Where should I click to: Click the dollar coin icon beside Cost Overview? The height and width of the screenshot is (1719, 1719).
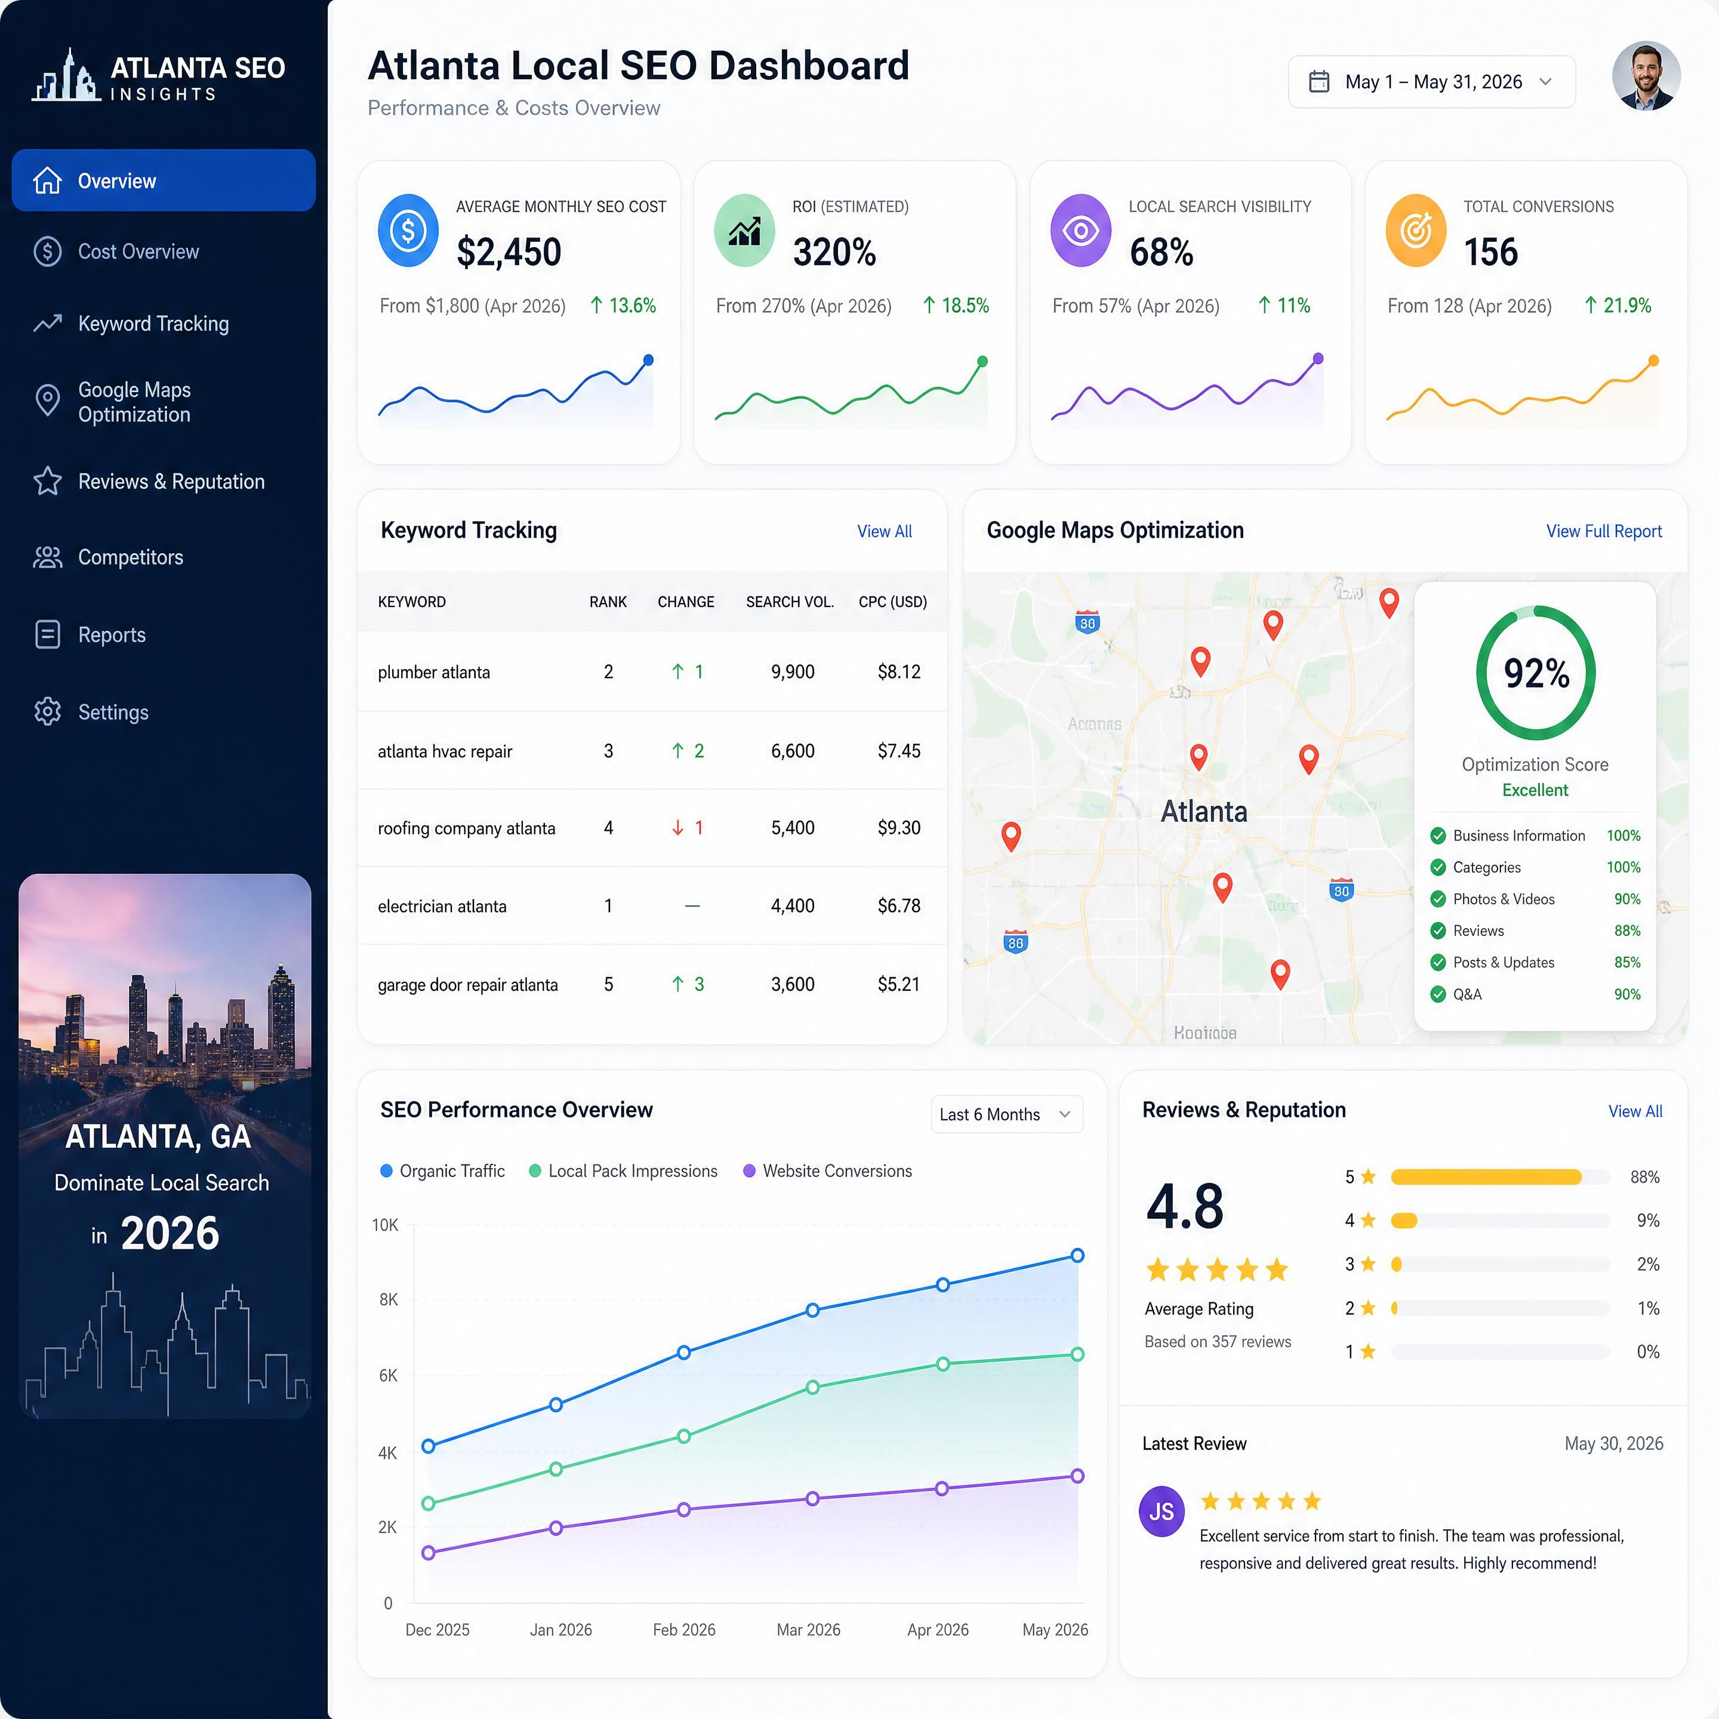(x=47, y=252)
